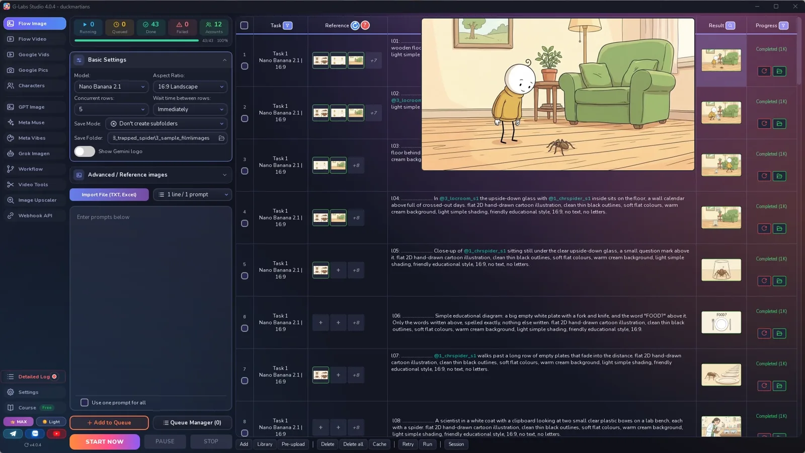Open the YouTube link icon

tap(56, 433)
